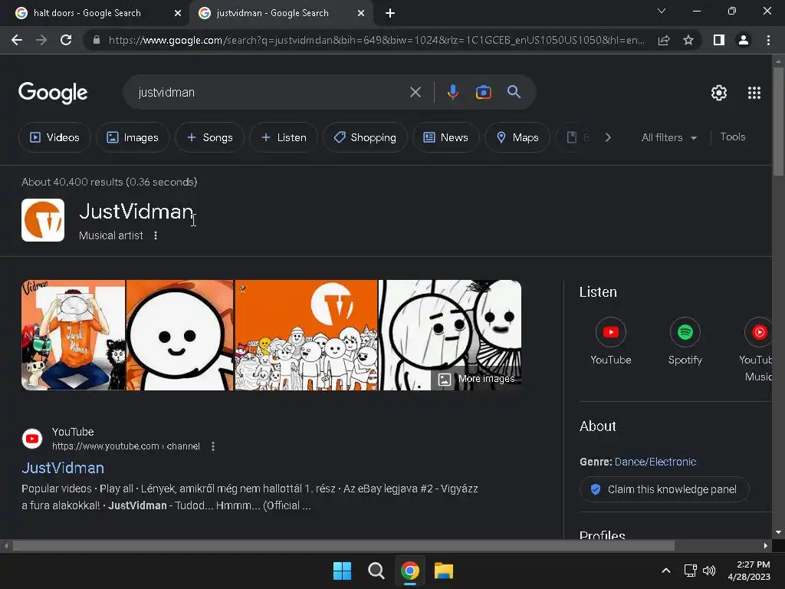Open the Chrome profile icon

coord(744,40)
